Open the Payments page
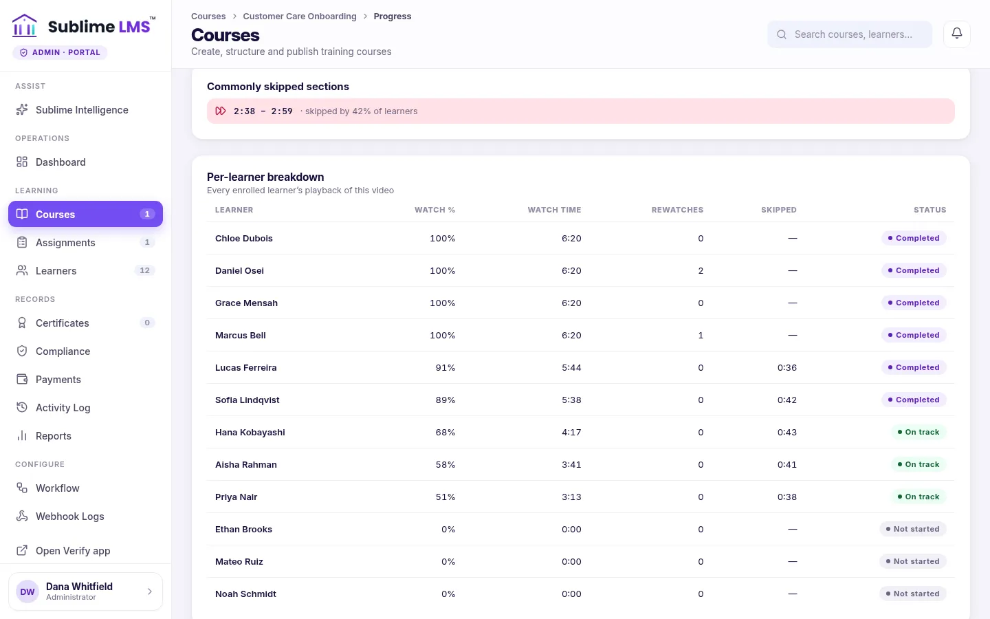 click(85, 380)
